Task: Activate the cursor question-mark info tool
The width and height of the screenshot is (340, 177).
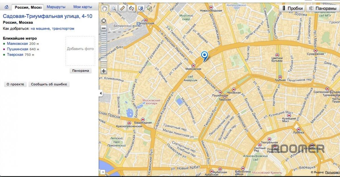Action: click(149, 8)
